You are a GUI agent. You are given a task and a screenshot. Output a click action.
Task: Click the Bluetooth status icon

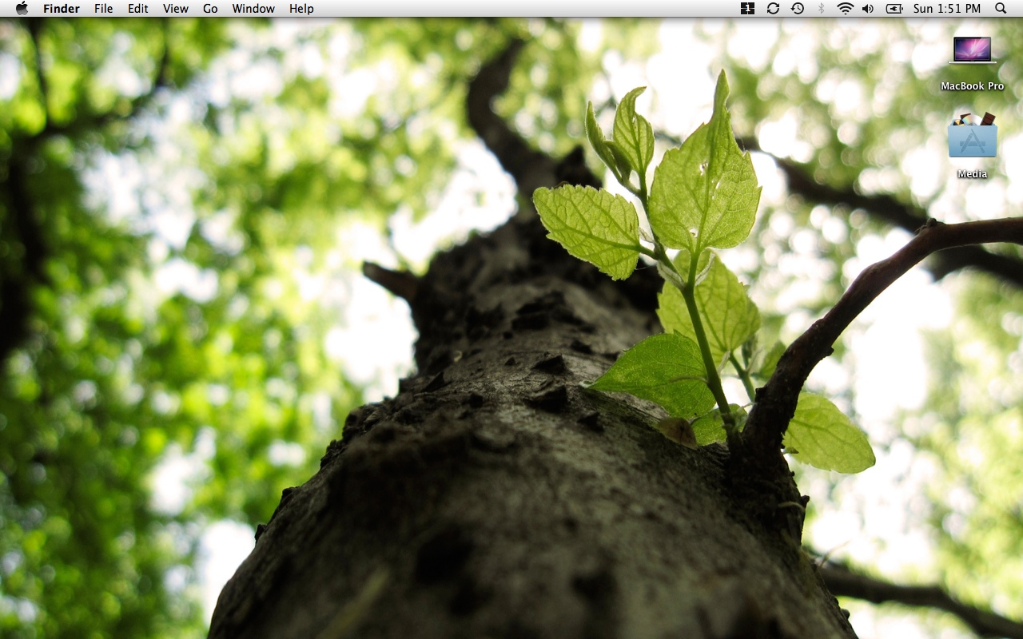[821, 9]
